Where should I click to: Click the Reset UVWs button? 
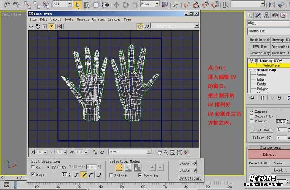pos(259,163)
